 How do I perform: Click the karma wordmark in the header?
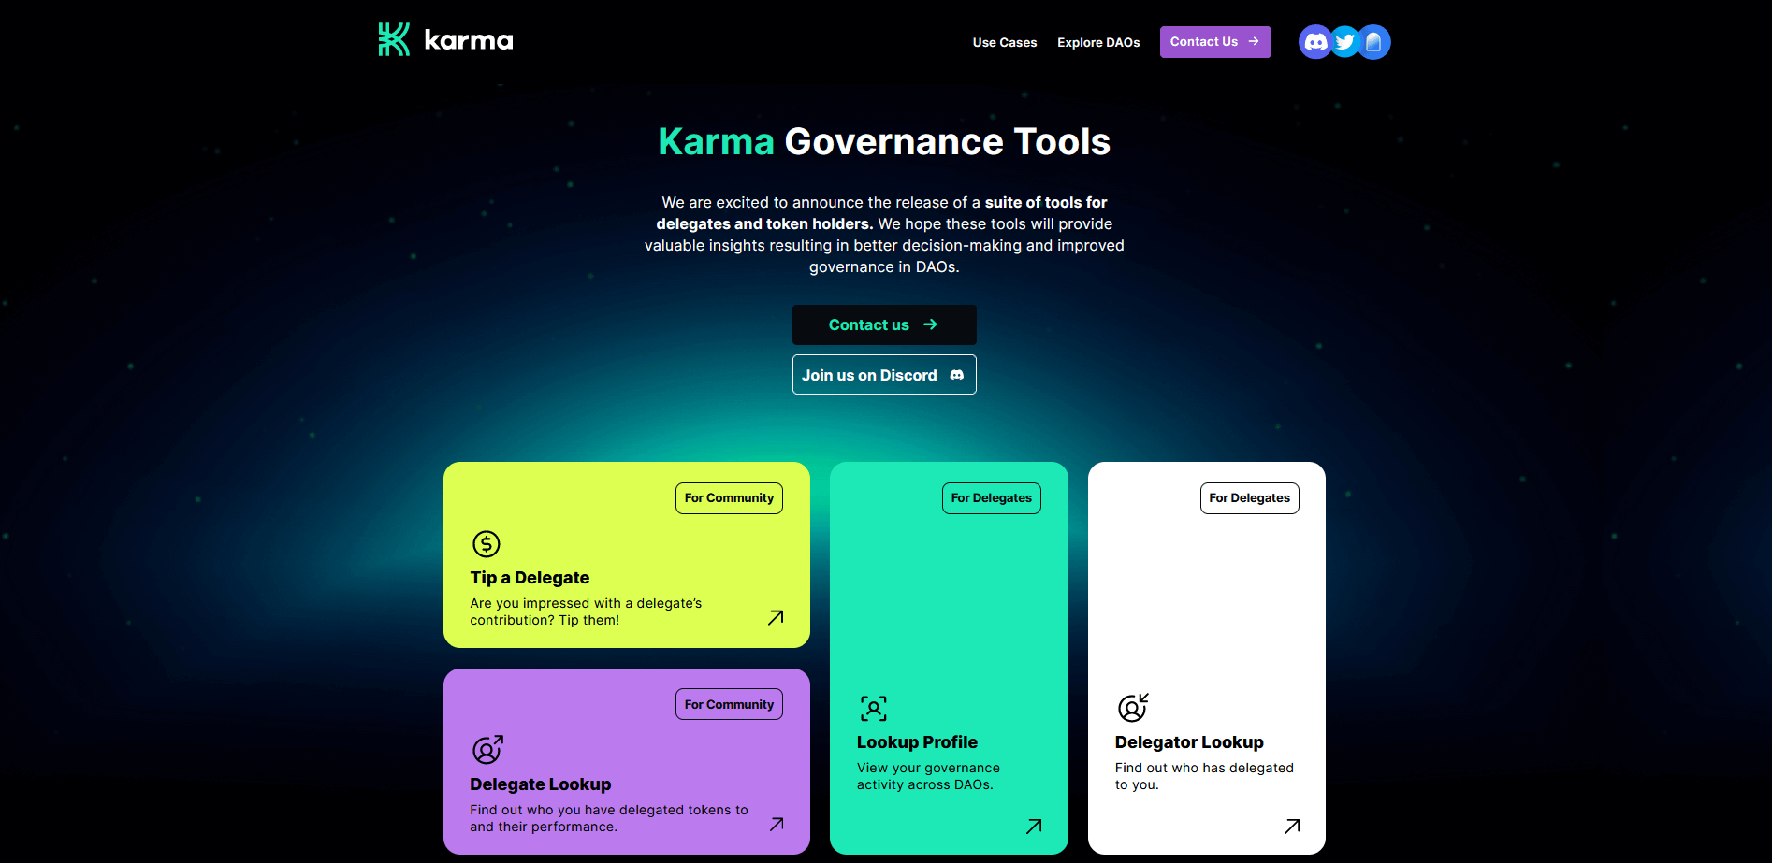coord(469,40)
